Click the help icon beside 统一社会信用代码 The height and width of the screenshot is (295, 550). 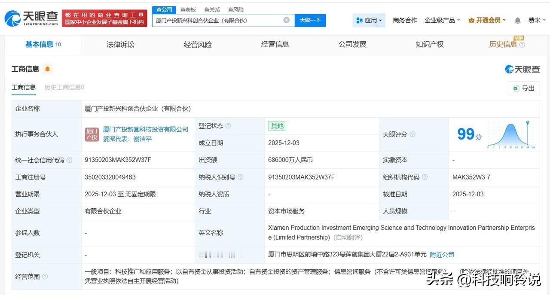[x=69, y=160]
